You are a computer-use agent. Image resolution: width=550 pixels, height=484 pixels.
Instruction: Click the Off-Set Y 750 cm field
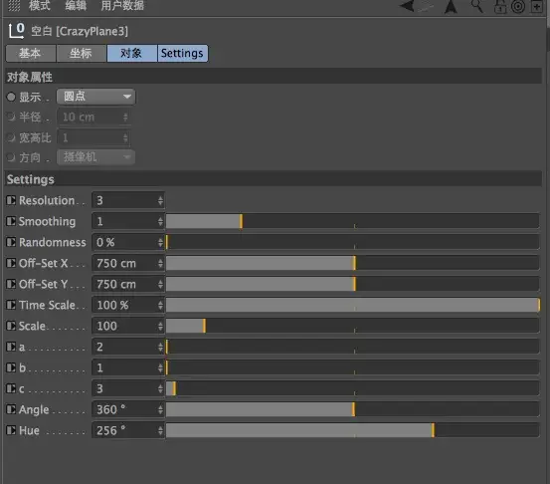[x=128, y=284]
